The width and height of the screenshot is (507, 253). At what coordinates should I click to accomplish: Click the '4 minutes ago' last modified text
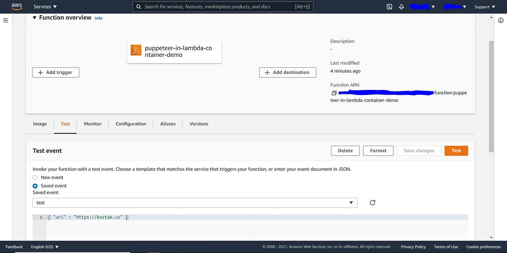345,71
